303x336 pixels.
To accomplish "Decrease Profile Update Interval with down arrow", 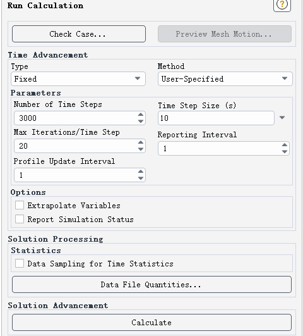I will [141, 178].
